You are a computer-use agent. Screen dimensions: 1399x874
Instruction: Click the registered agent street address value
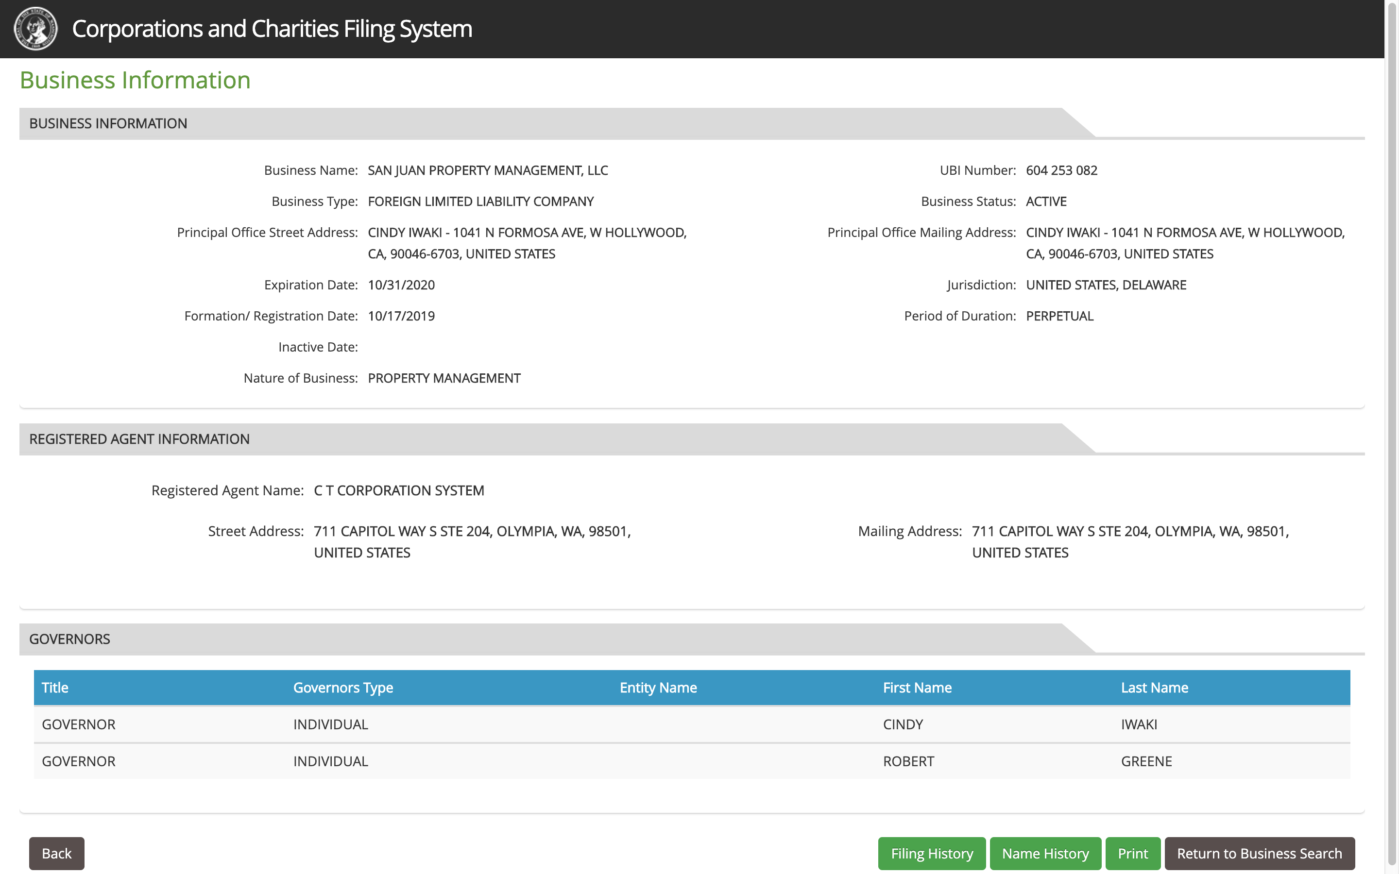click(x=472, y=541)
